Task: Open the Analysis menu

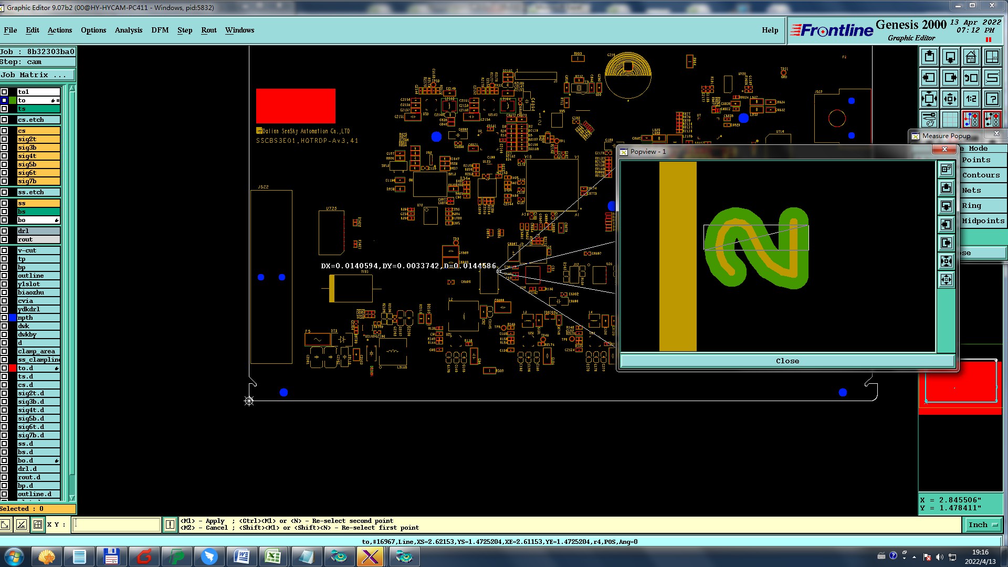Action: point(128,30)
